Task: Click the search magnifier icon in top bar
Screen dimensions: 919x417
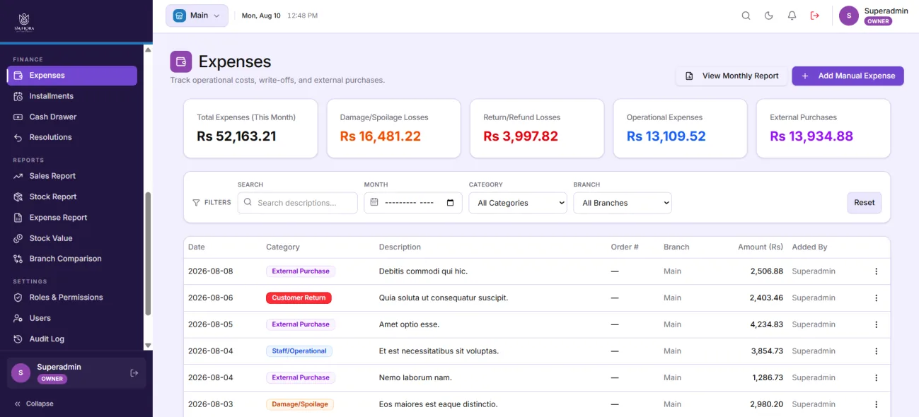Action: point(746,16)
